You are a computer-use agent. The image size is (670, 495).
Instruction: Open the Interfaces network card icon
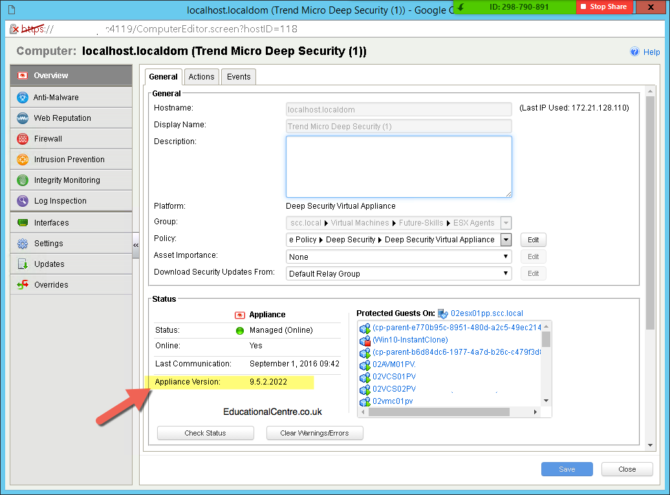pos(23,222)
